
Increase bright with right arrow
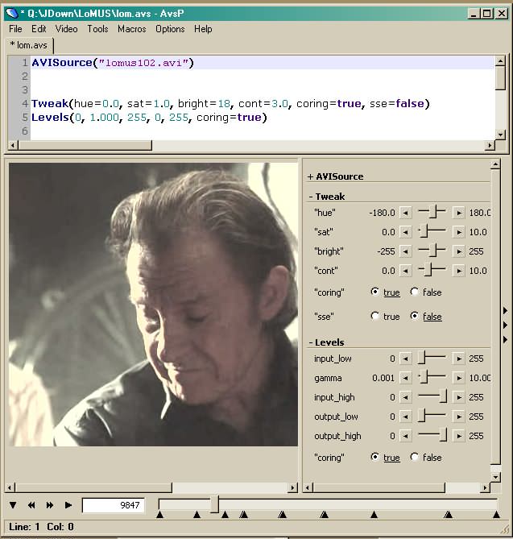click(x=459, y=251)
